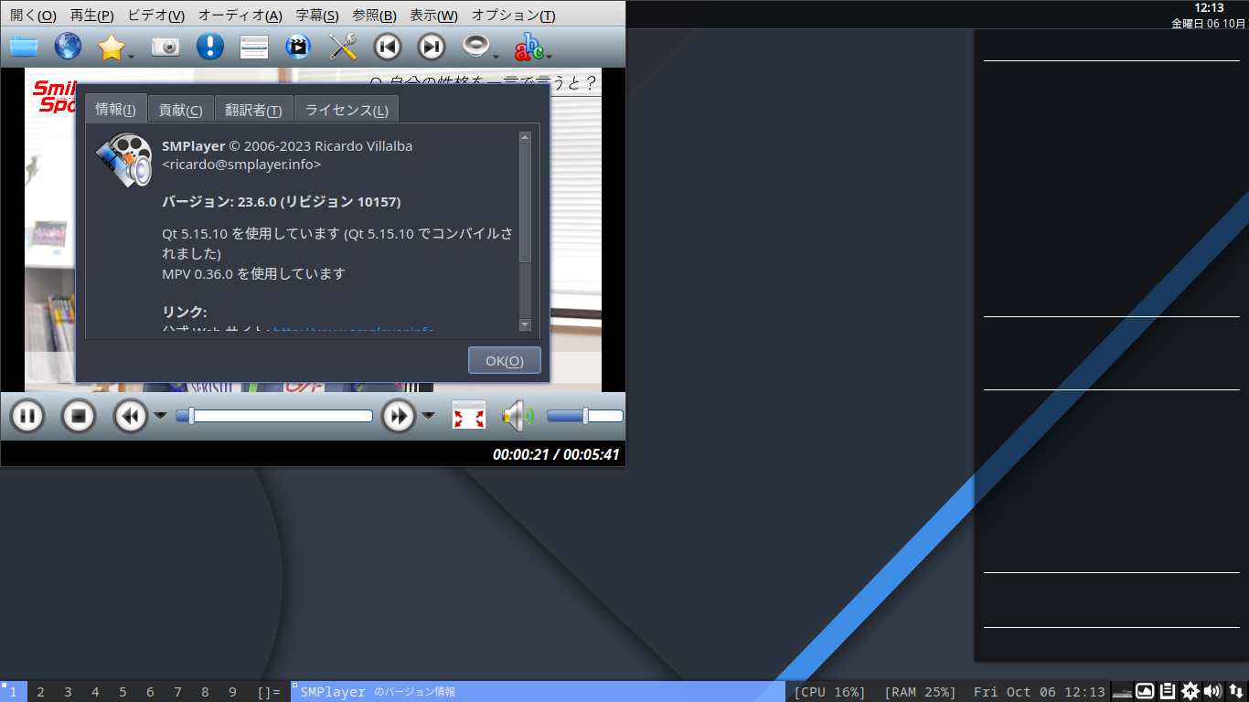Viewport: 1249px width, 702px height.
Task: Open the settings gear tray icon
Action: click(1190, 691)
